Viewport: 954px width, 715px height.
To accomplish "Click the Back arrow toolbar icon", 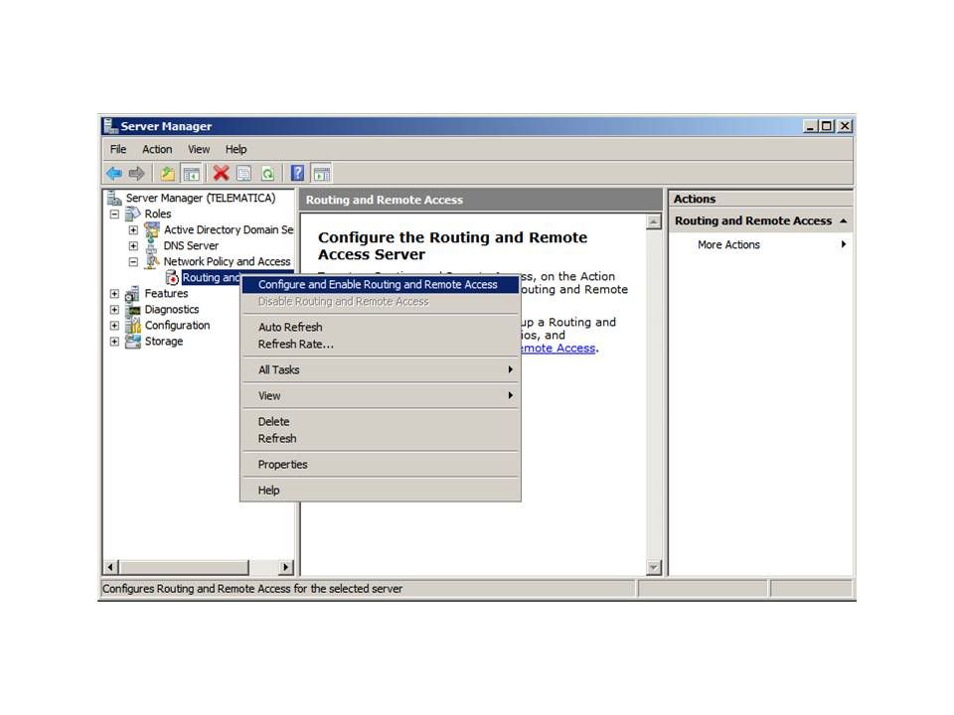I will [113, 174].
